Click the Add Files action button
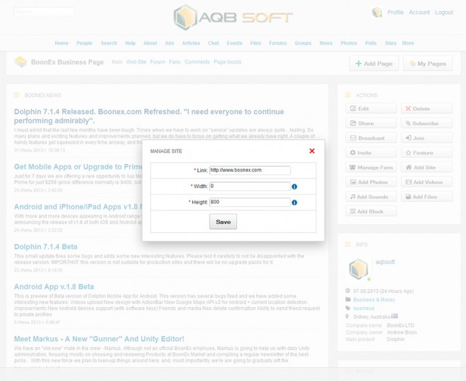 [x=427, y=197]
